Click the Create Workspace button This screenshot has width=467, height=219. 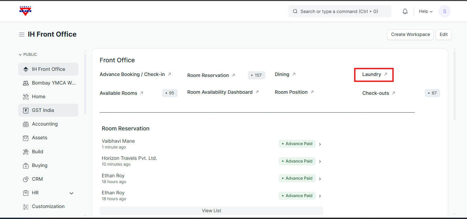click(410, 35)
